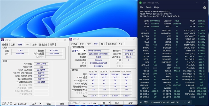Click the All button in ZenTimings
This screenshot has width=209, height=106.
pyautogui.click(x=189, y=102)
